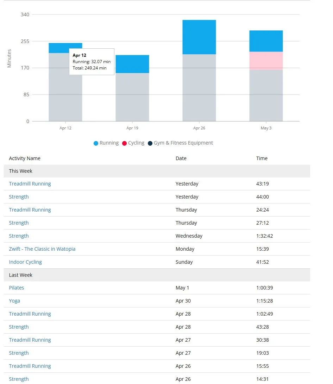Open the Indoor Cycling activity from Sunday
333x384 pixels.
25,262
